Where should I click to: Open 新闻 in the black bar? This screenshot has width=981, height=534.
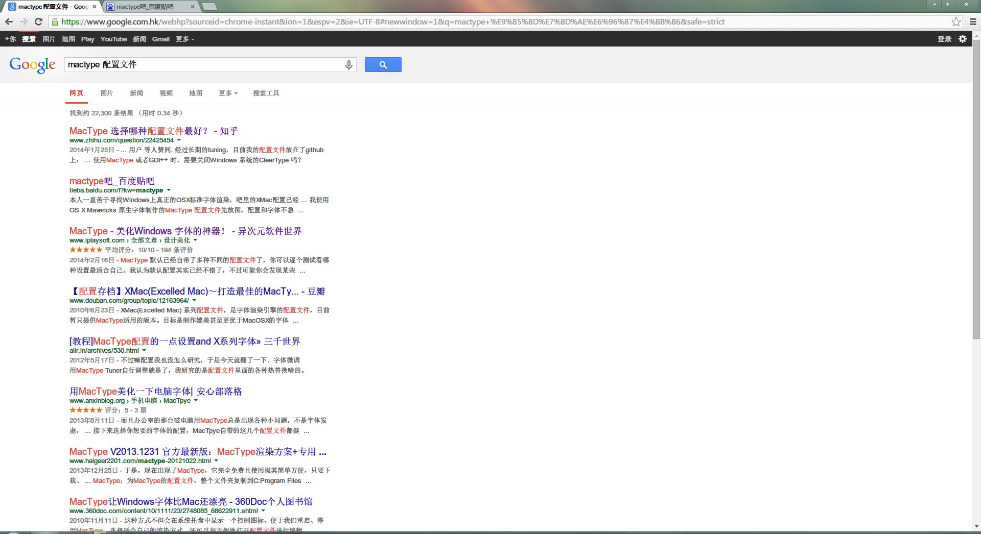(x=139, y=39)
